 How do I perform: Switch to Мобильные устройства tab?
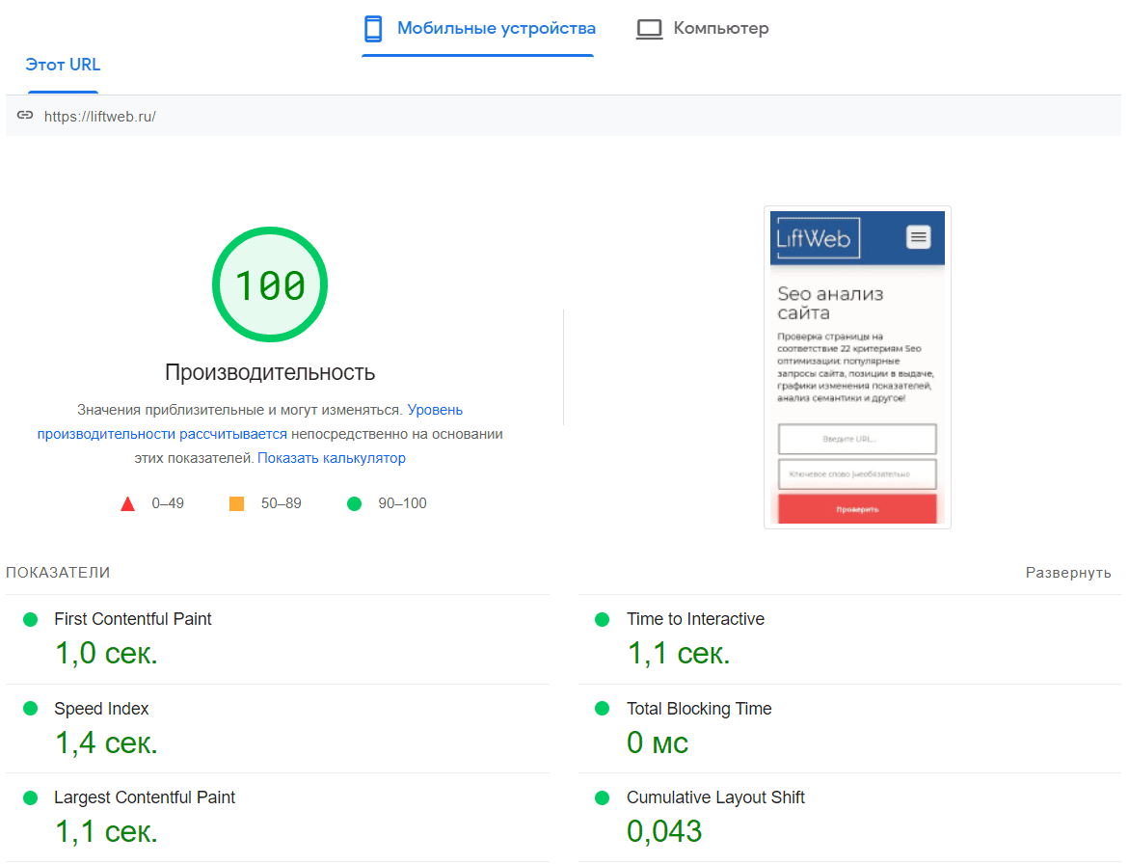(496, 29)
